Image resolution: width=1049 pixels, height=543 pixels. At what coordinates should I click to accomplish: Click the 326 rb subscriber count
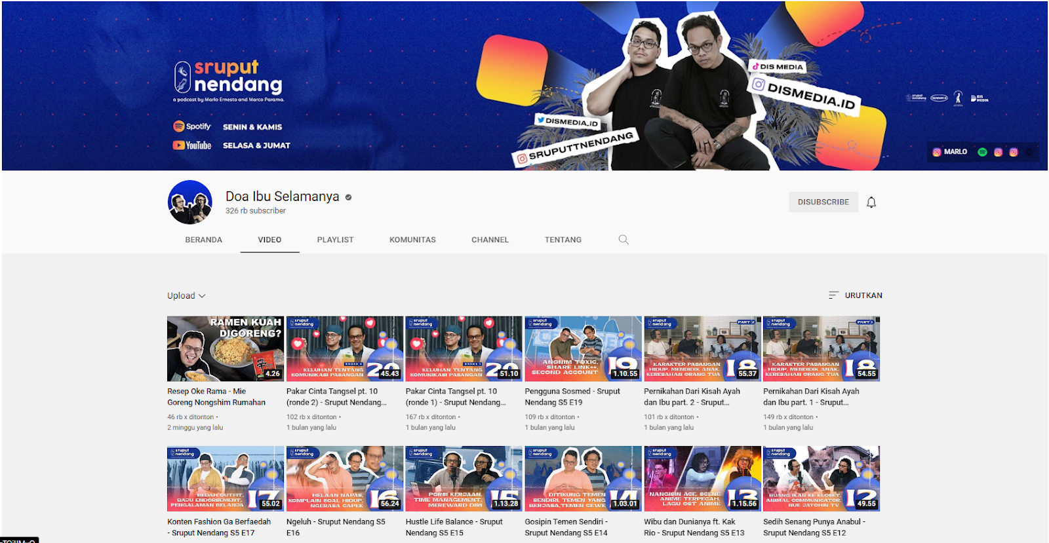coord(256,211)
